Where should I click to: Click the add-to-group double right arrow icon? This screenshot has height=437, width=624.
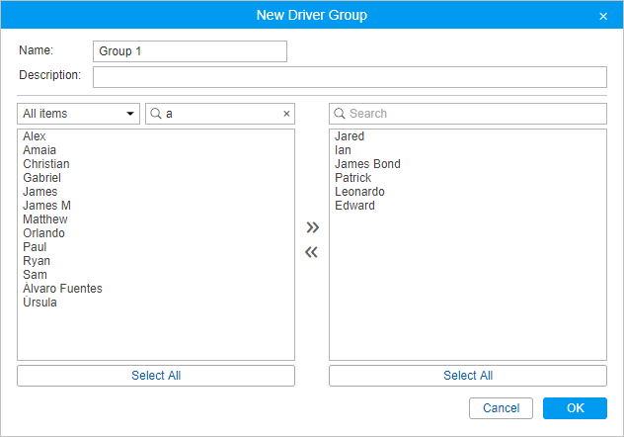click(312, 227)
